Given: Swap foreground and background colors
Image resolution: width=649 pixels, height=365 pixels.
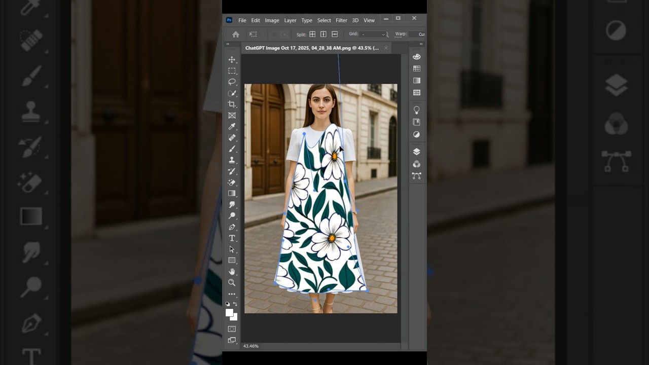Looking at the screenshot, I should [235, 304].
